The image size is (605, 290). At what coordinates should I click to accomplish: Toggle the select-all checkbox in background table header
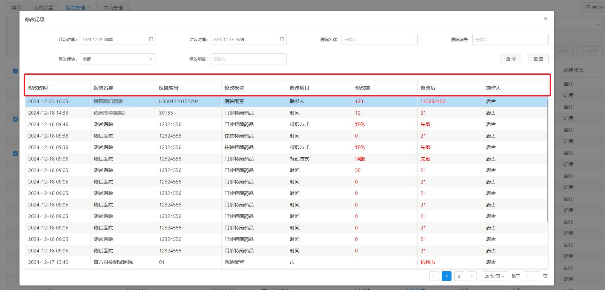pyautogui.click(x=15, y=71)
